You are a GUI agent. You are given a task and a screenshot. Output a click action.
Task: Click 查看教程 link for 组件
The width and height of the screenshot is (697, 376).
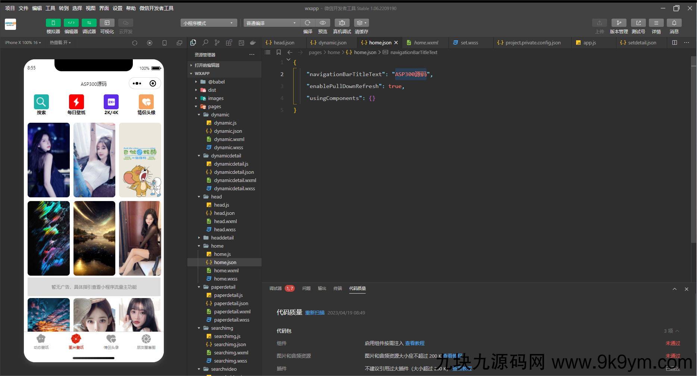coord(415,343)
